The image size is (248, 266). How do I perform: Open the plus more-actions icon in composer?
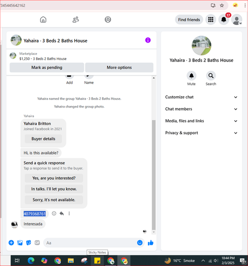(11, 243)
